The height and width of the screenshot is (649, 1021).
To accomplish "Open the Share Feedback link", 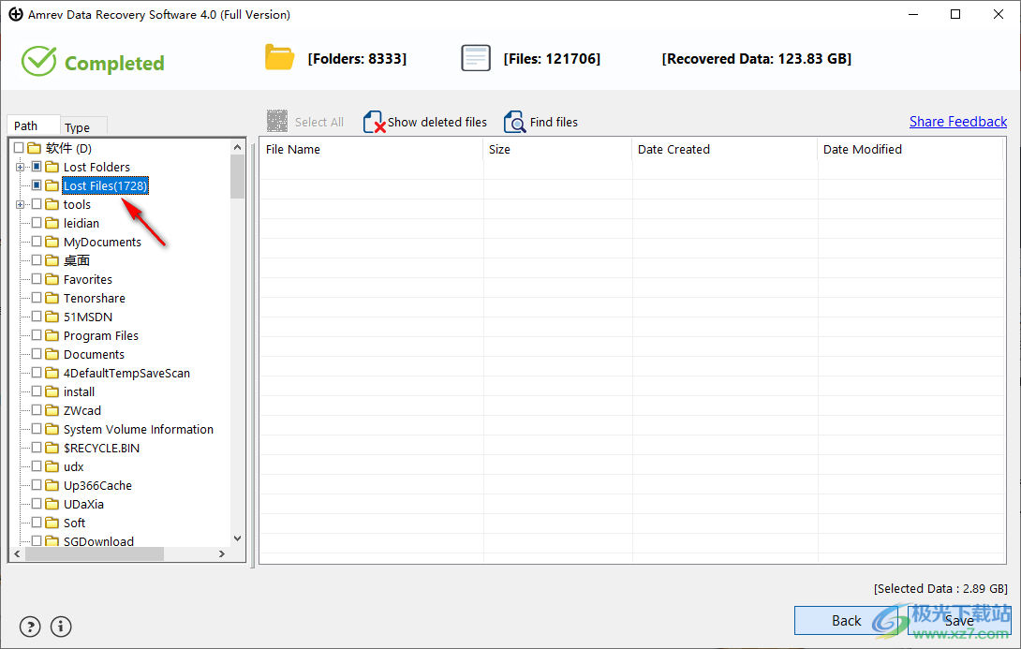I will click(957, 122).
